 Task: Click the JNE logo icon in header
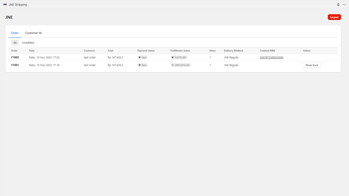[x=5, y=5]
